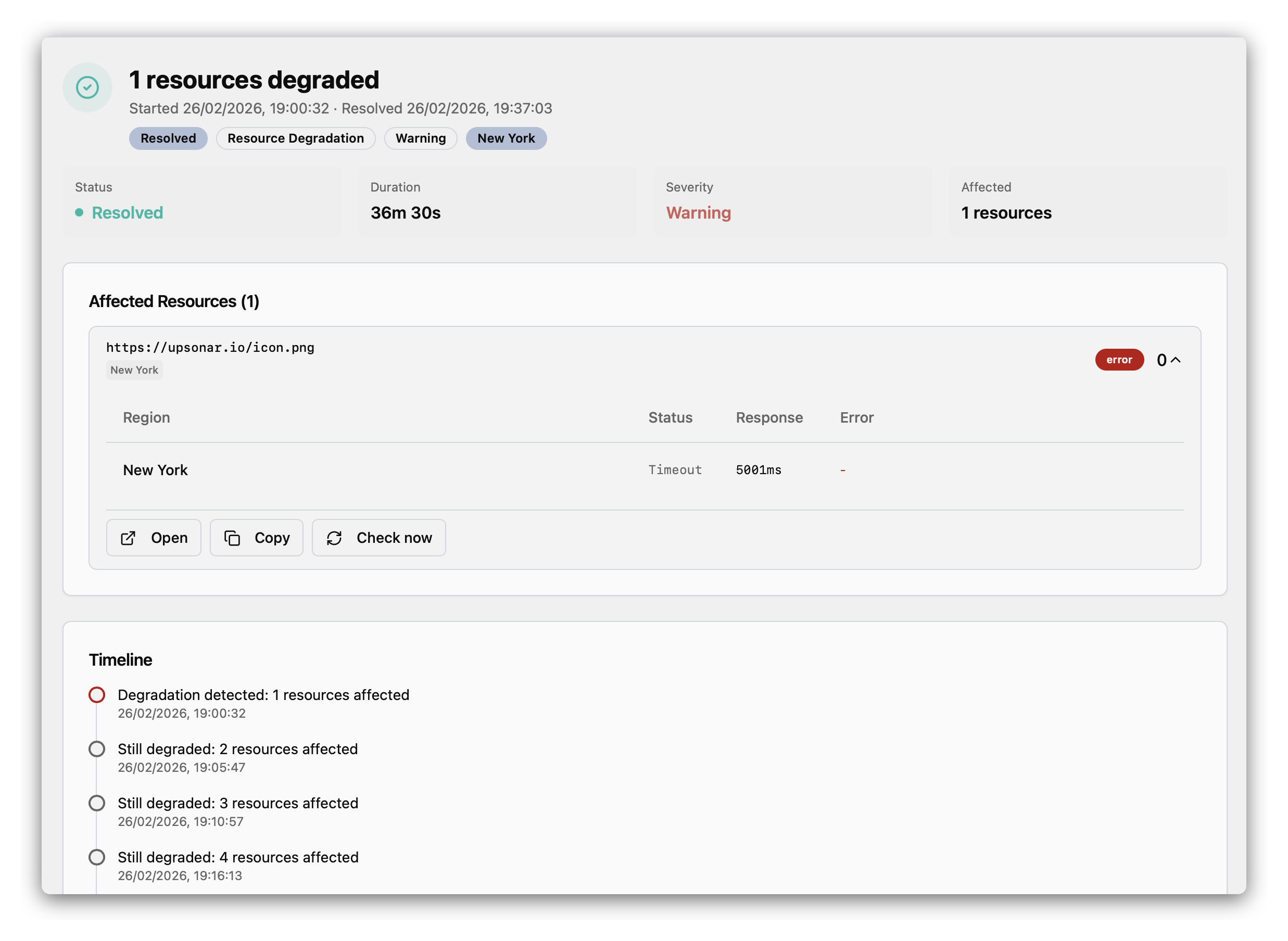Screen dimensions: 1288x941
Task: Click the New York row in region table
Action: click(156, 470)
